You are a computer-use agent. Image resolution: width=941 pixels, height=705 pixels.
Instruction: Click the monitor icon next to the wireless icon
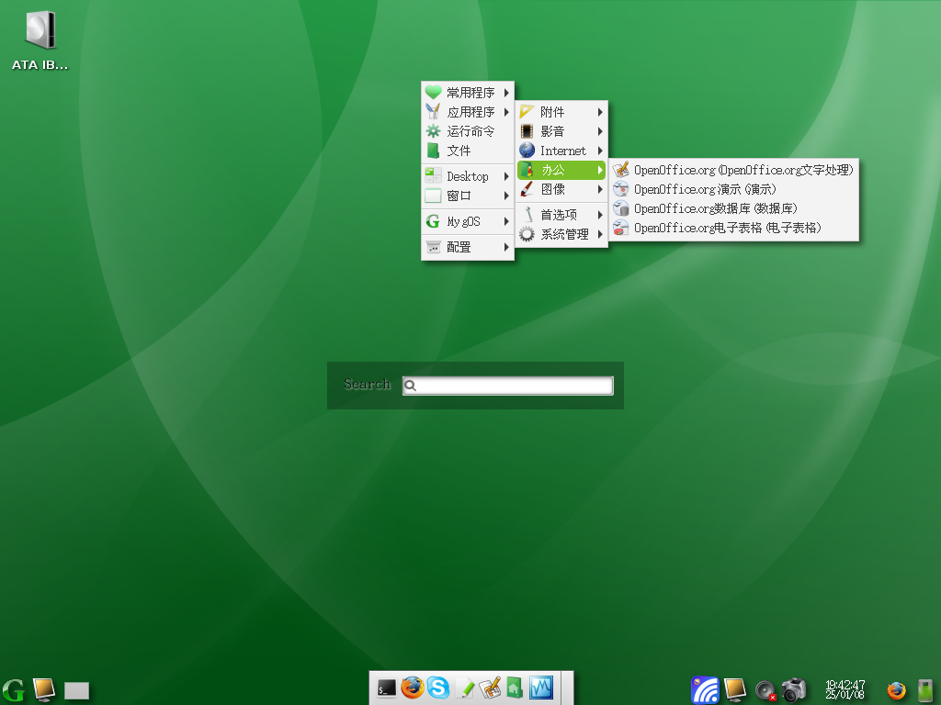(x=734, y=690)
